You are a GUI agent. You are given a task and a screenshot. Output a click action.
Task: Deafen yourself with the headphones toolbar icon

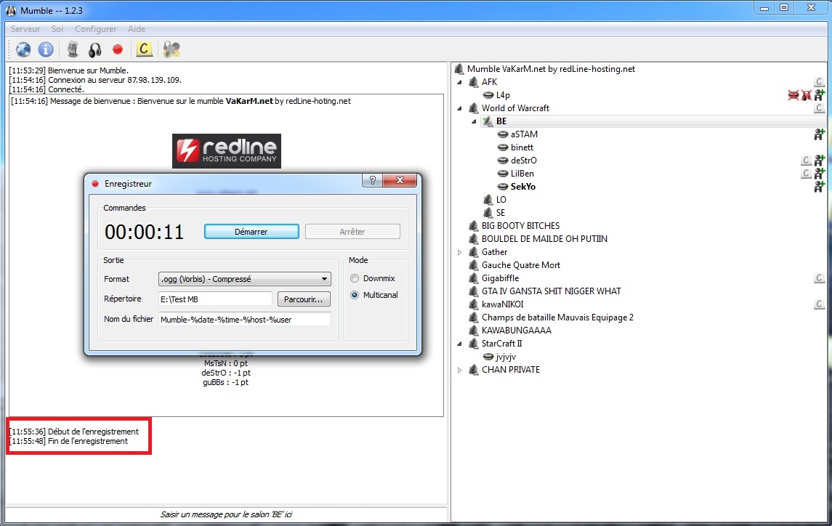point(94,49)
